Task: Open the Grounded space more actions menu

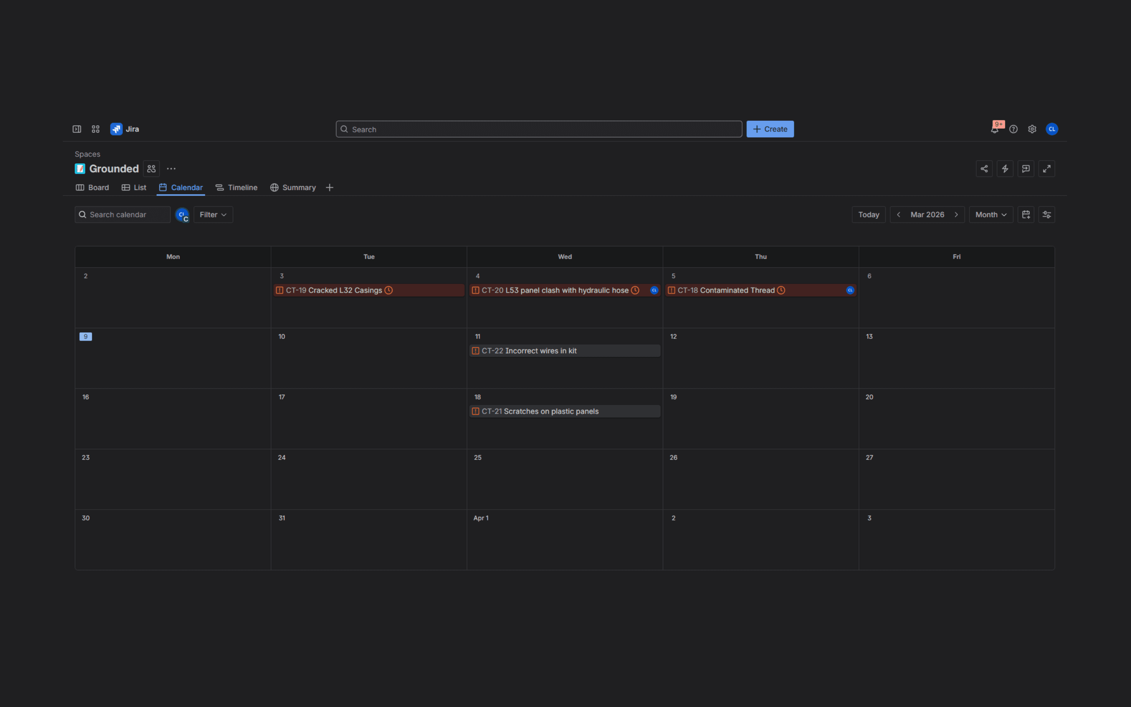Action: 171,169
